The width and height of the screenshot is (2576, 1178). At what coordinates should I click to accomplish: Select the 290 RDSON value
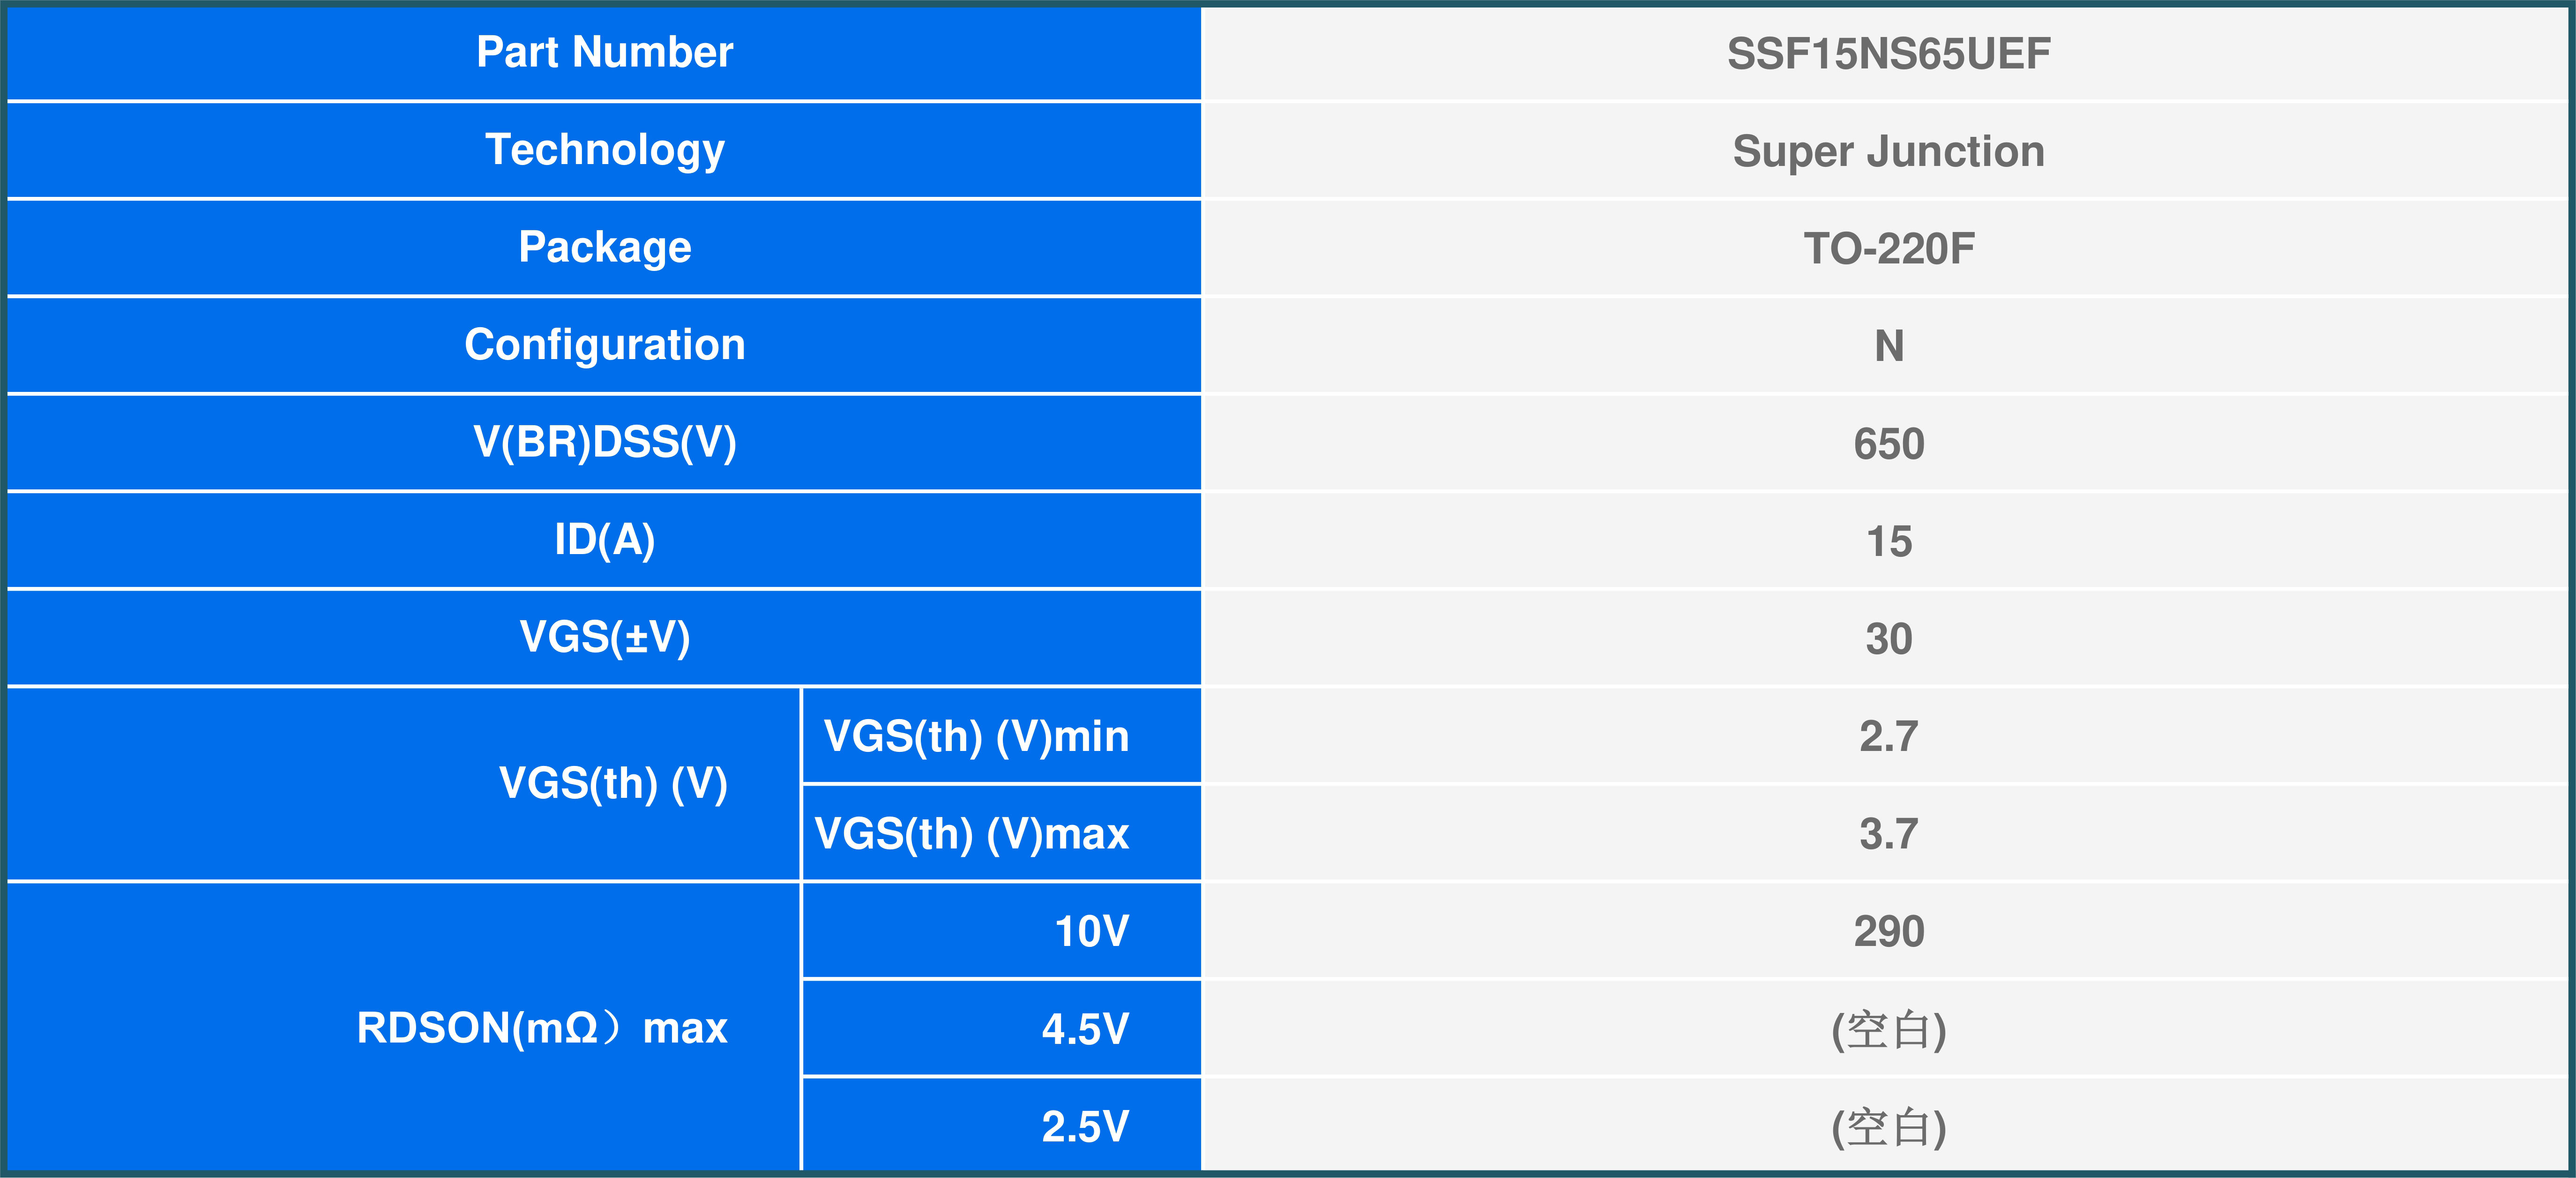(1888, 932)
